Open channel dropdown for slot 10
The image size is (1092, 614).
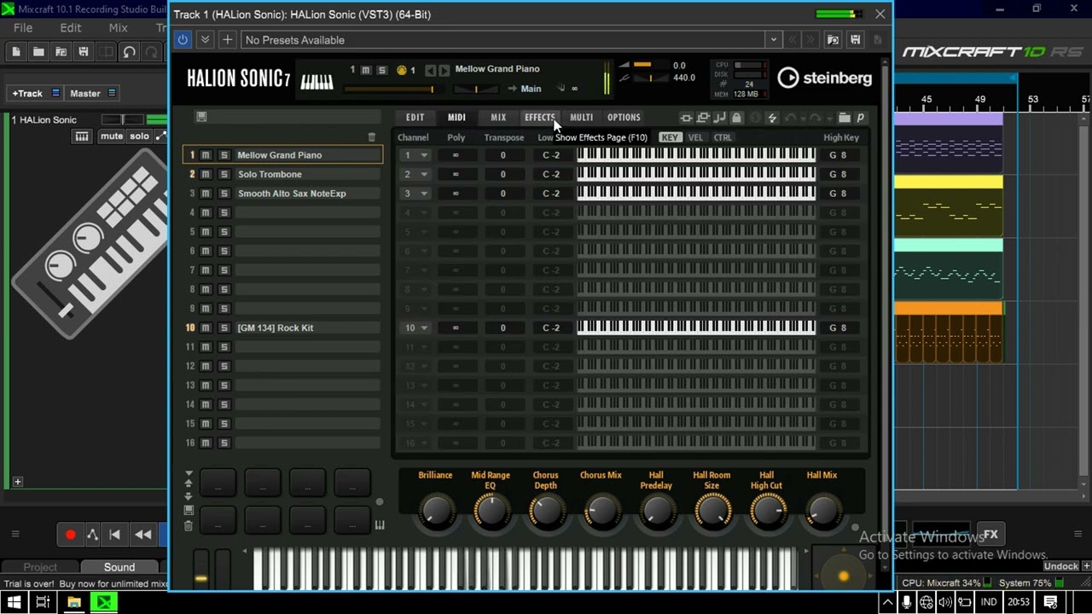click(423, 327)
